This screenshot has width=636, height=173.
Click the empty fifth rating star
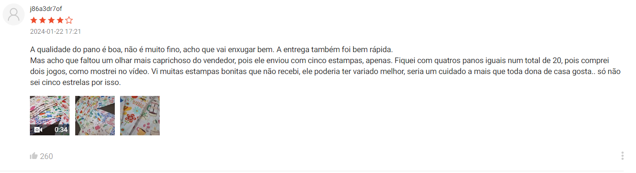tap(69, 20)
